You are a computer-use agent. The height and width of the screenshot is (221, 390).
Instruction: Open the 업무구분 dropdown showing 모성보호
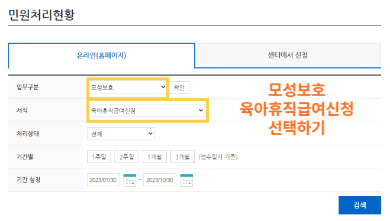(128, 87)
